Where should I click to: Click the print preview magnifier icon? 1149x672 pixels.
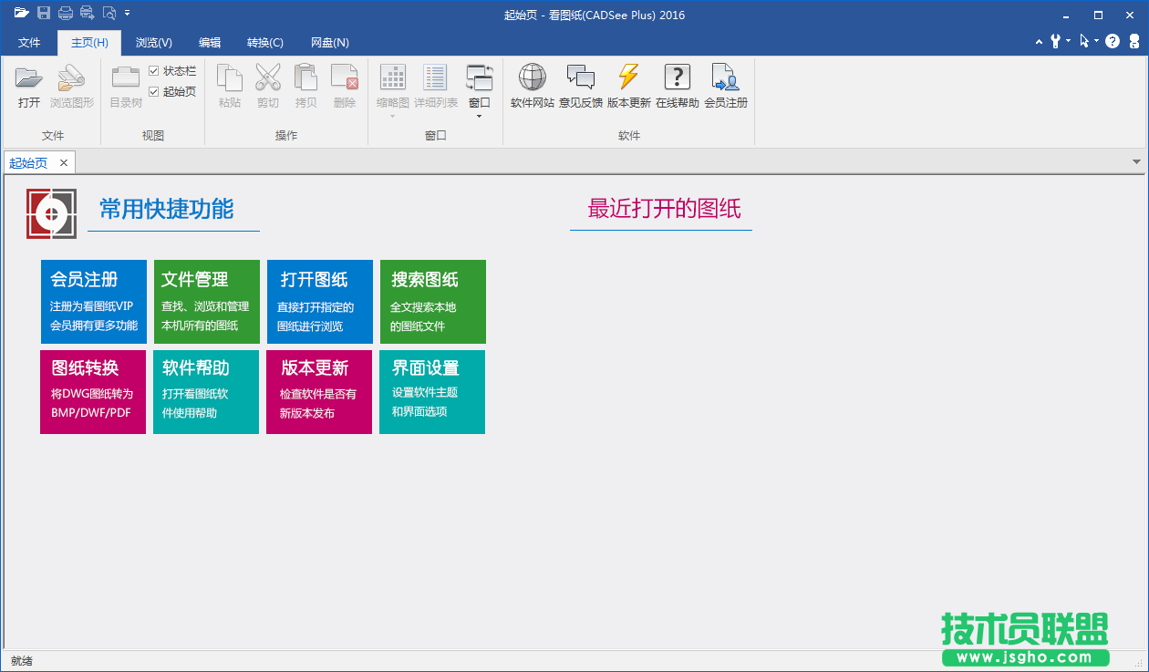point(109,13)
